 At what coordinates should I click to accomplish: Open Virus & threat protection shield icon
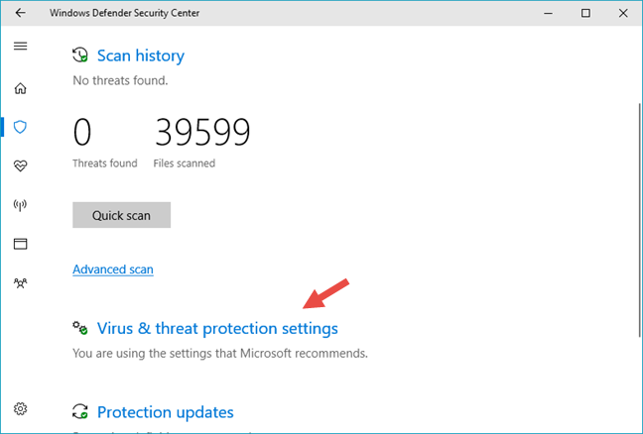click(x=20, y=127)
